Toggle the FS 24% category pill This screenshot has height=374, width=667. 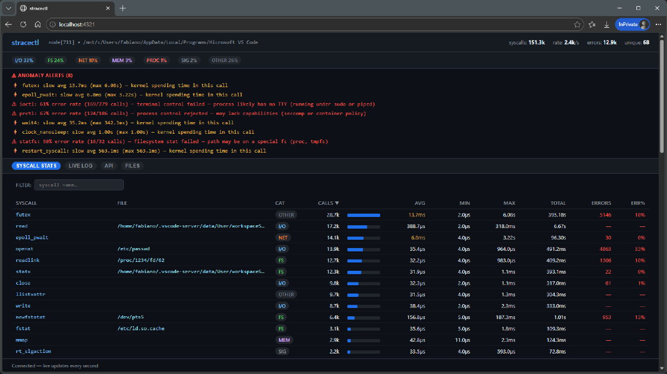pos(56,60)
